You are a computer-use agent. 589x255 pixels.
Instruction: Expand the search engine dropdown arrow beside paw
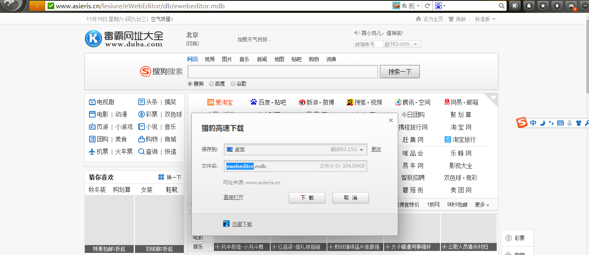[444, 6]
